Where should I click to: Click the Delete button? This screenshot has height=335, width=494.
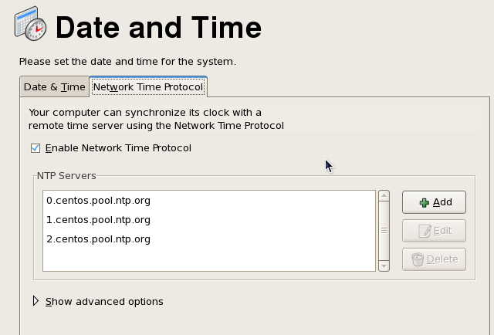(434, 259)
